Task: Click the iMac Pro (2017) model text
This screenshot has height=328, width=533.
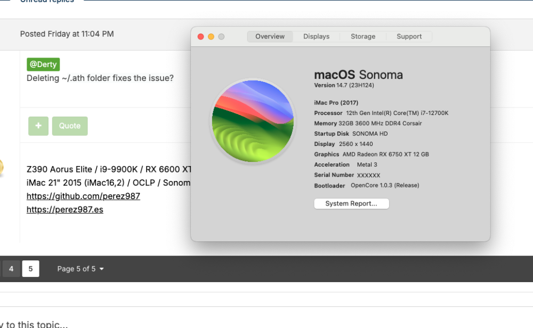Action: click(336, 103)
